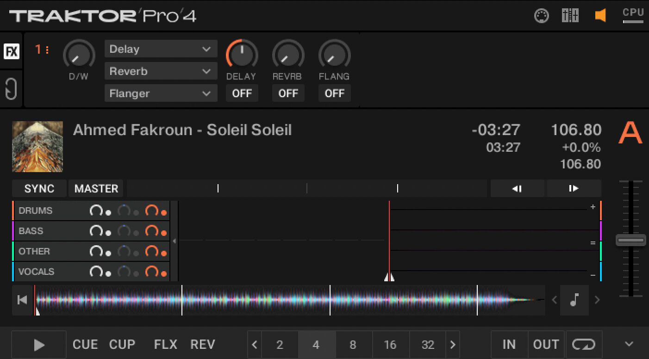
Task: Enable the REVRB effect toggle
Action: (x=288, y=93)
